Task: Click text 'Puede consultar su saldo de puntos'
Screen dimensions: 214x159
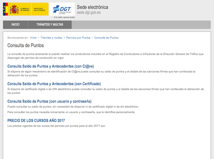Action: pos(73,107)
